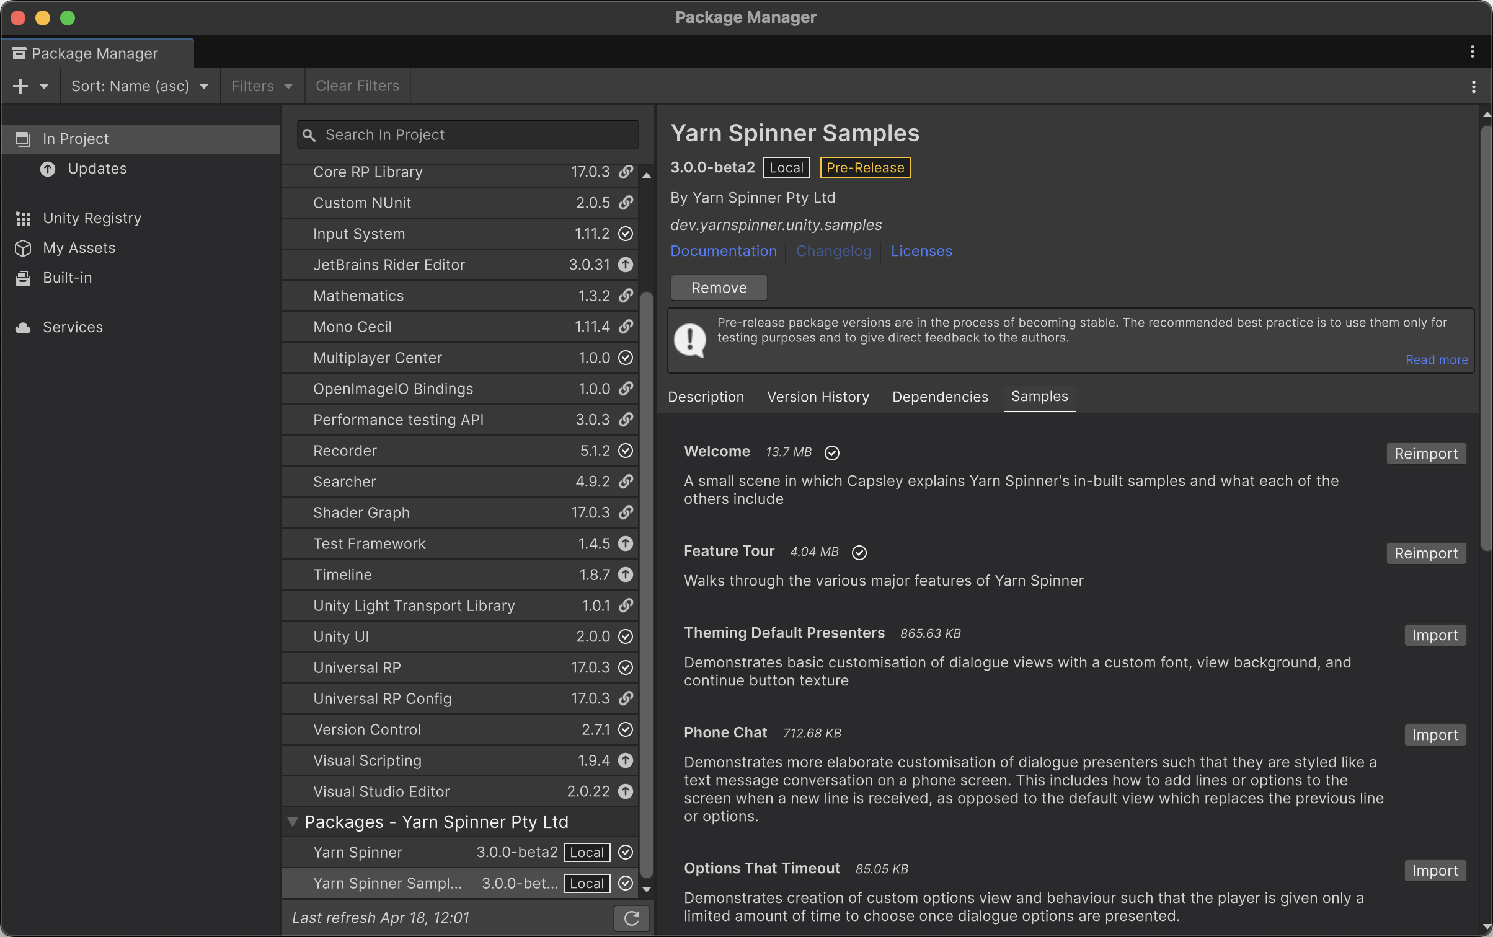Screen dimensions: 1493x937
Task: Open the add package dropdown arrow
Action: tap(44, 86)
